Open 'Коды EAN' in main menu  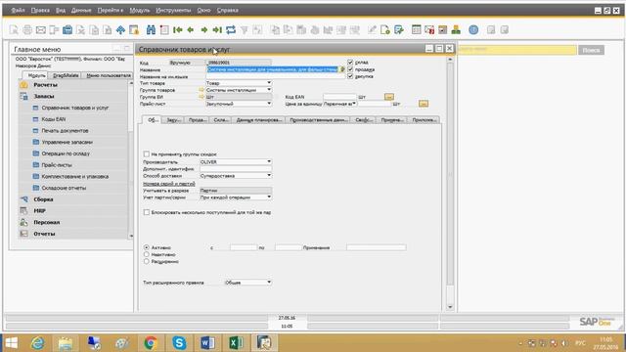pos(54,119)
